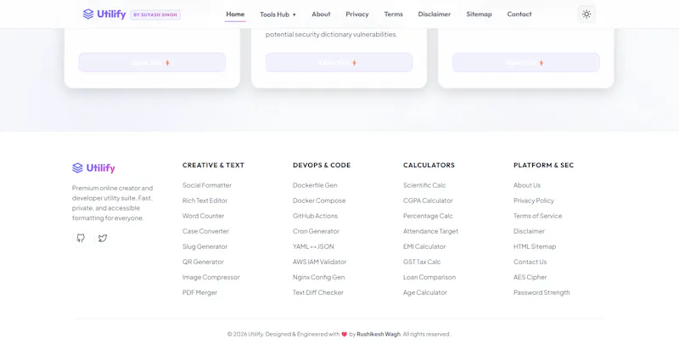Open the Slug Generator link
This screenshot has width=679, height=350.
205,246
